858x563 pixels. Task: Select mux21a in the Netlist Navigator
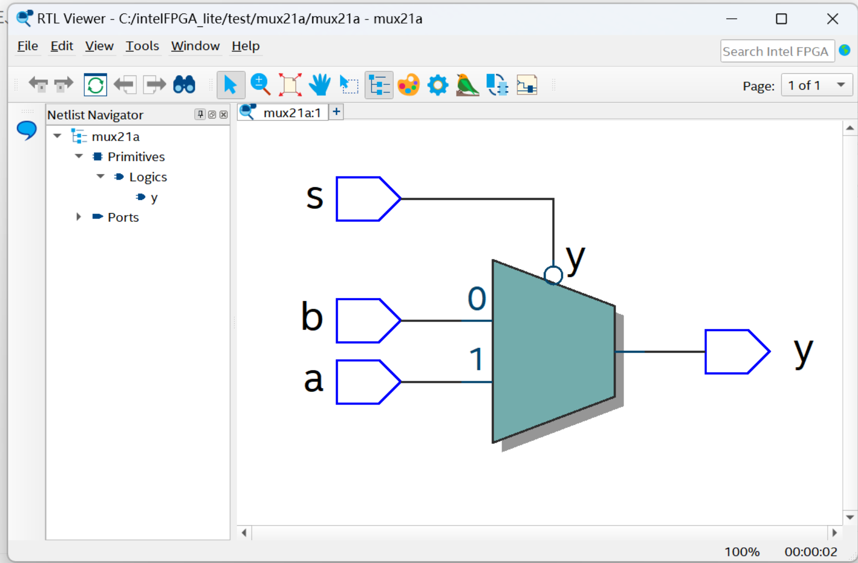(x=116, y=136)
